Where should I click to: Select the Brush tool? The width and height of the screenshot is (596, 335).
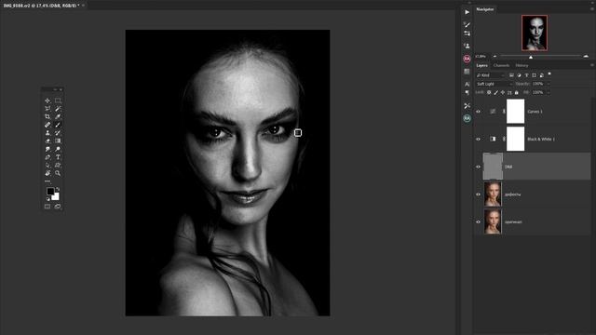tap(58, 125)
